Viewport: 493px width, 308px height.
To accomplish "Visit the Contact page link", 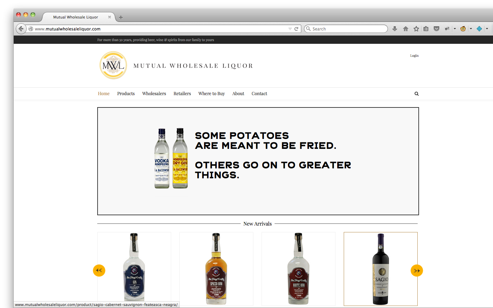I will [259, 93].
